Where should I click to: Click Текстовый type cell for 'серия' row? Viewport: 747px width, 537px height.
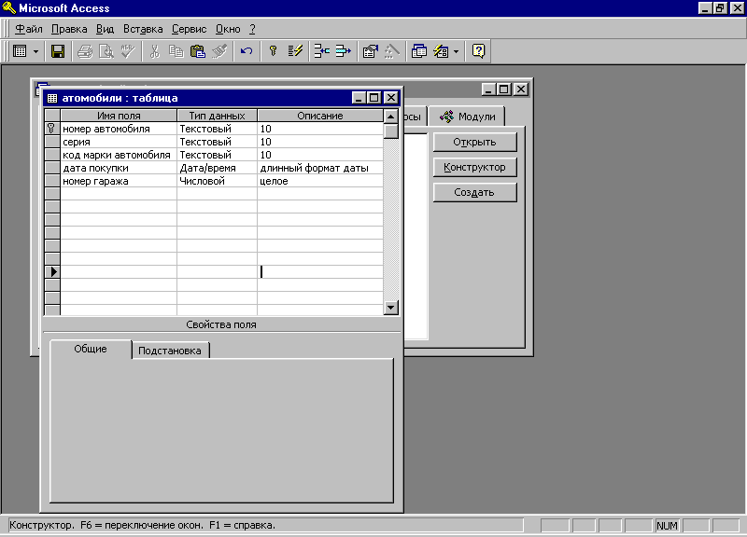[218, 142]
